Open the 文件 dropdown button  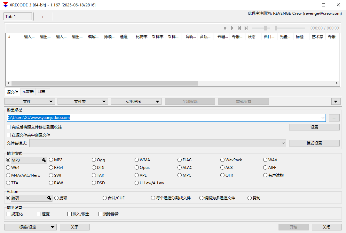coord(29,102)
